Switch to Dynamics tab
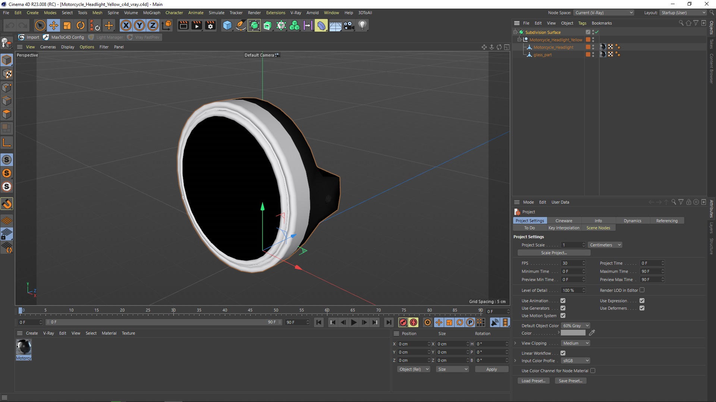Image resolution: width=716 pixels, height=402 pixels. click(x=632, y=221)
